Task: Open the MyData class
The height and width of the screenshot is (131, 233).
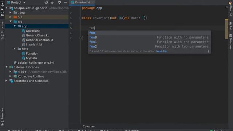Action: 31,58
